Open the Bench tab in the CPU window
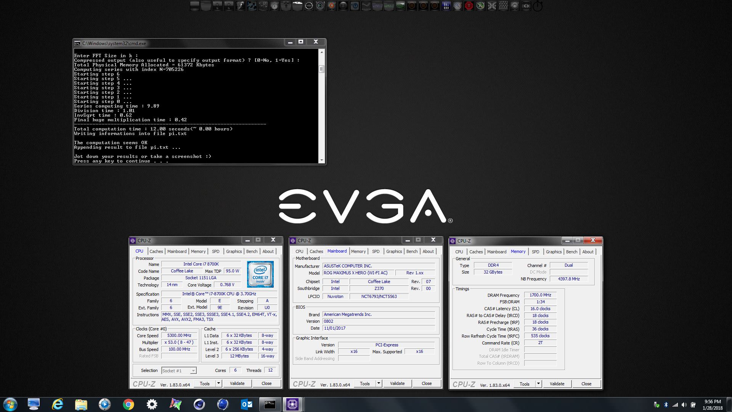This screenshot has width=732, height=412. click(x=252, y=251)
